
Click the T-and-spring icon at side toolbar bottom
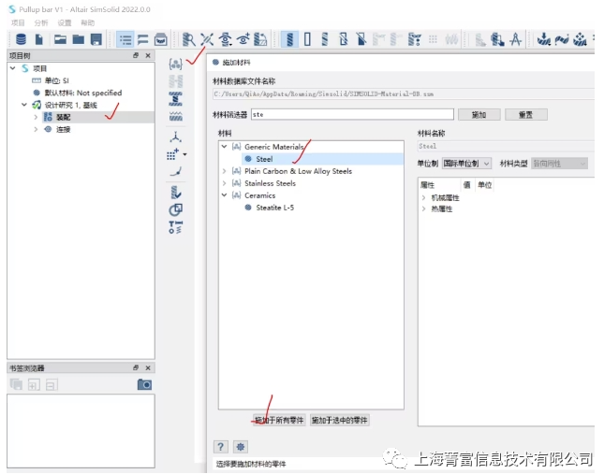click(176, 227)
